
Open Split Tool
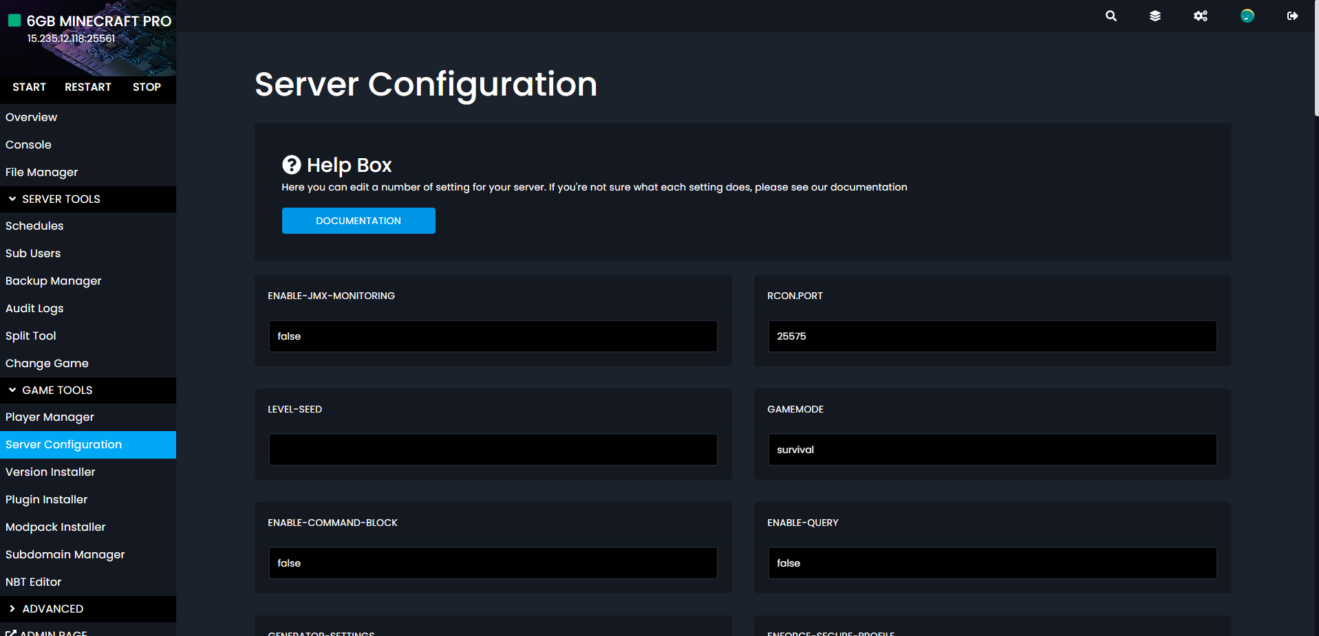(88, 336)
